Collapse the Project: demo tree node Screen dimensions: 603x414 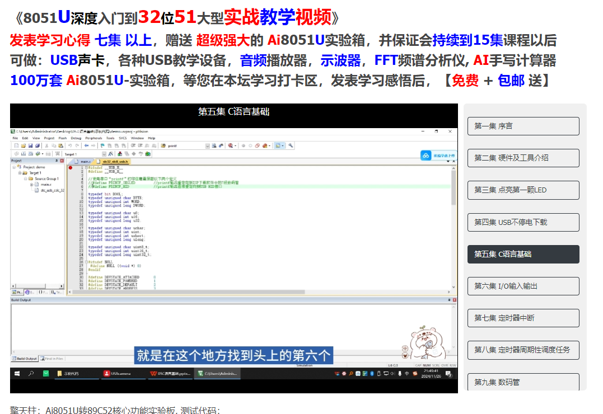tap(14, 167)
